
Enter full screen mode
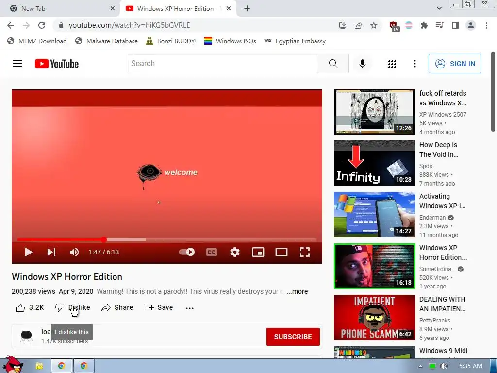point(305,252)
